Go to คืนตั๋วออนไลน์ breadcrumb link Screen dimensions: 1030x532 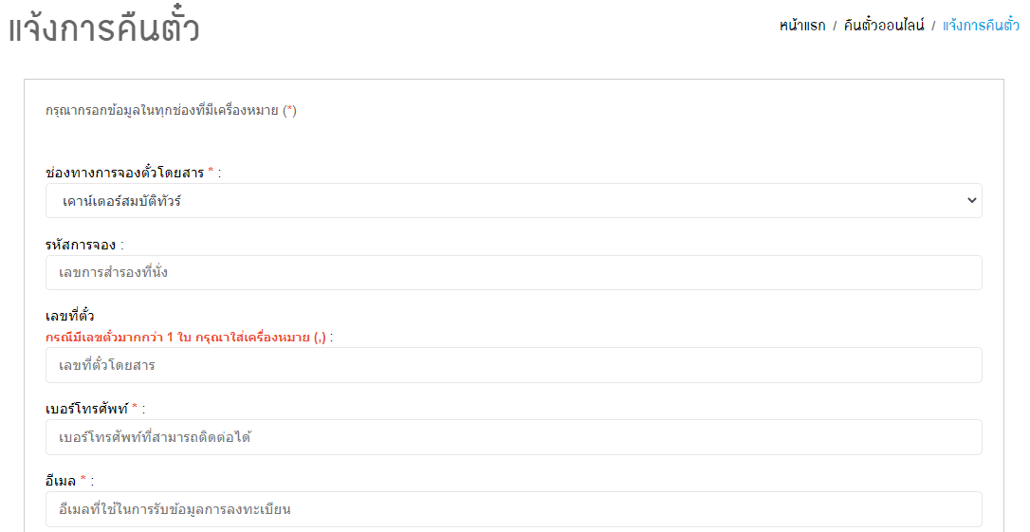pos(884,26)
